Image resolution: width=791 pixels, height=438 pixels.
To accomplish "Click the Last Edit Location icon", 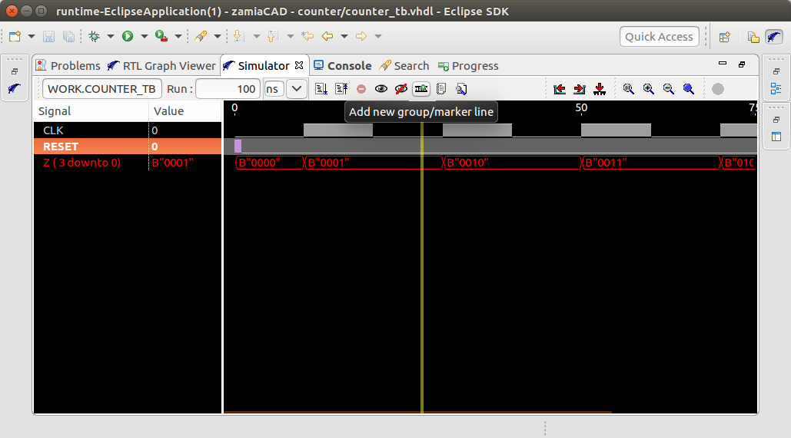I will click(x=307, y=36).
